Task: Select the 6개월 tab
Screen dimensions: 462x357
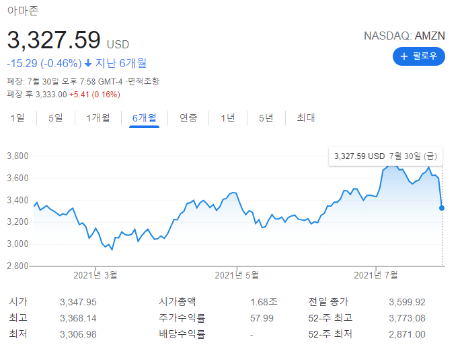Action: (145, 118)
